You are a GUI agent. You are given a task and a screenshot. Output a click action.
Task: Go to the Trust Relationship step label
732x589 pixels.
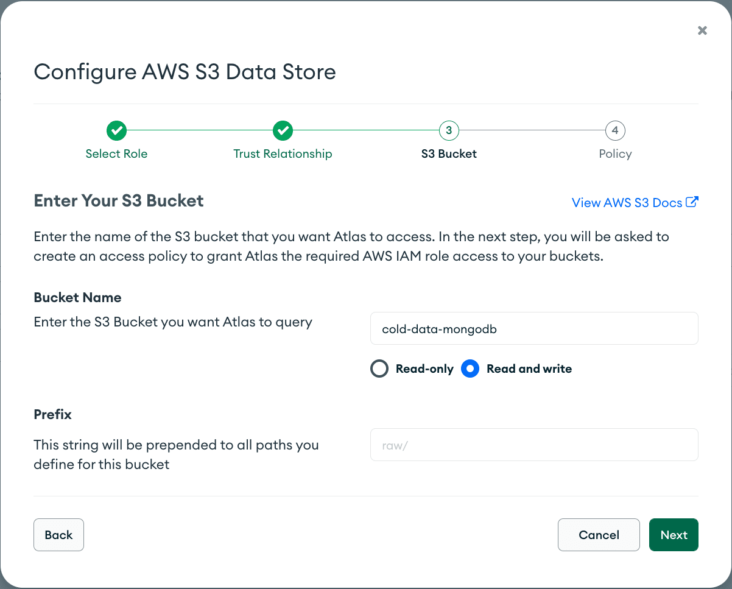pos(283,154)
